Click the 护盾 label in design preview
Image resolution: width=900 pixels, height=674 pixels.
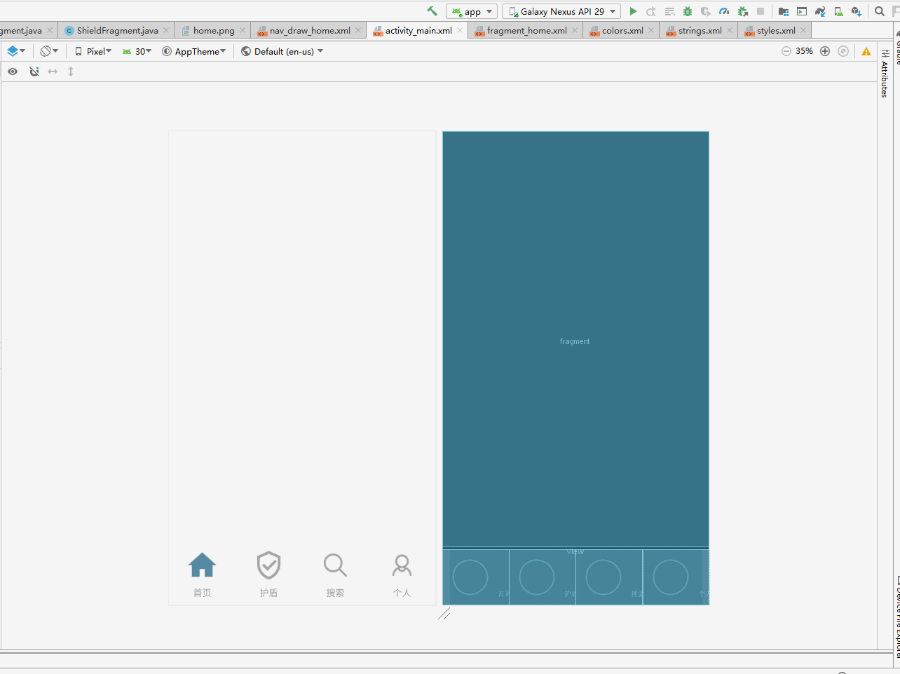pos(268,593)
